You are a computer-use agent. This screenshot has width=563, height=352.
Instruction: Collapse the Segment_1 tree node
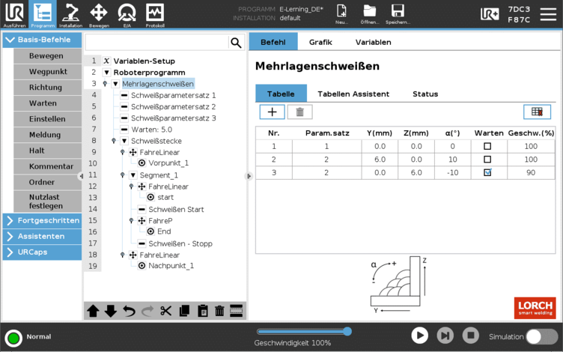pyautogui.click(x=133, y=175)
